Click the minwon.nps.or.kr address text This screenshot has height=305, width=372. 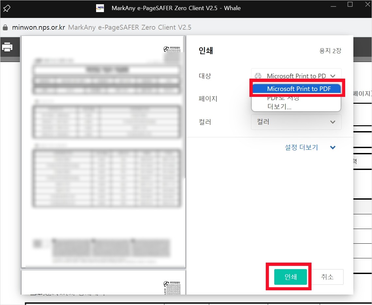(39, 27)
